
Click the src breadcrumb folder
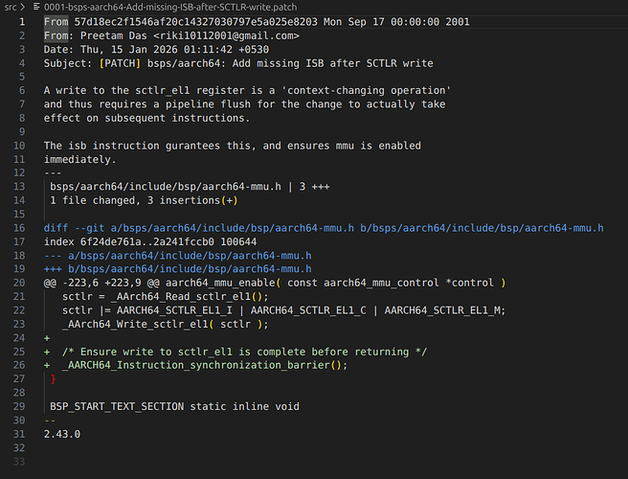coord(10,7)
